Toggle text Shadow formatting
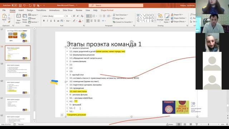Image resolution: width=229 pixels, height=129 pixels. click(54, 21)
